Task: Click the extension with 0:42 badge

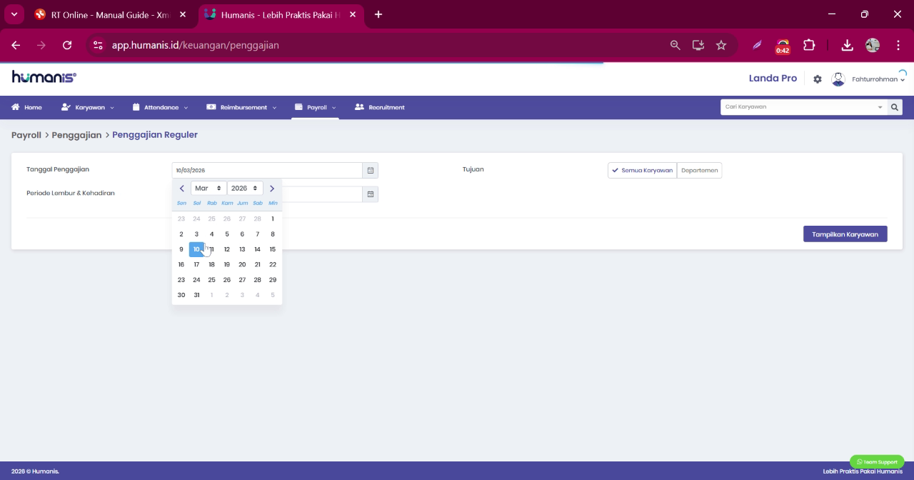Action: coord(783,46)
